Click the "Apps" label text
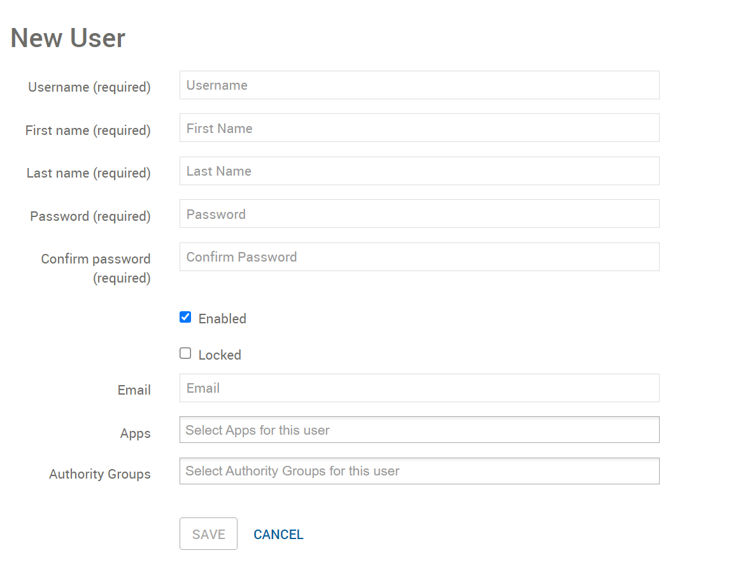Image resolution: width=731 pixels, height=569 pixels. pyautogui.click(x=136, y=433)
